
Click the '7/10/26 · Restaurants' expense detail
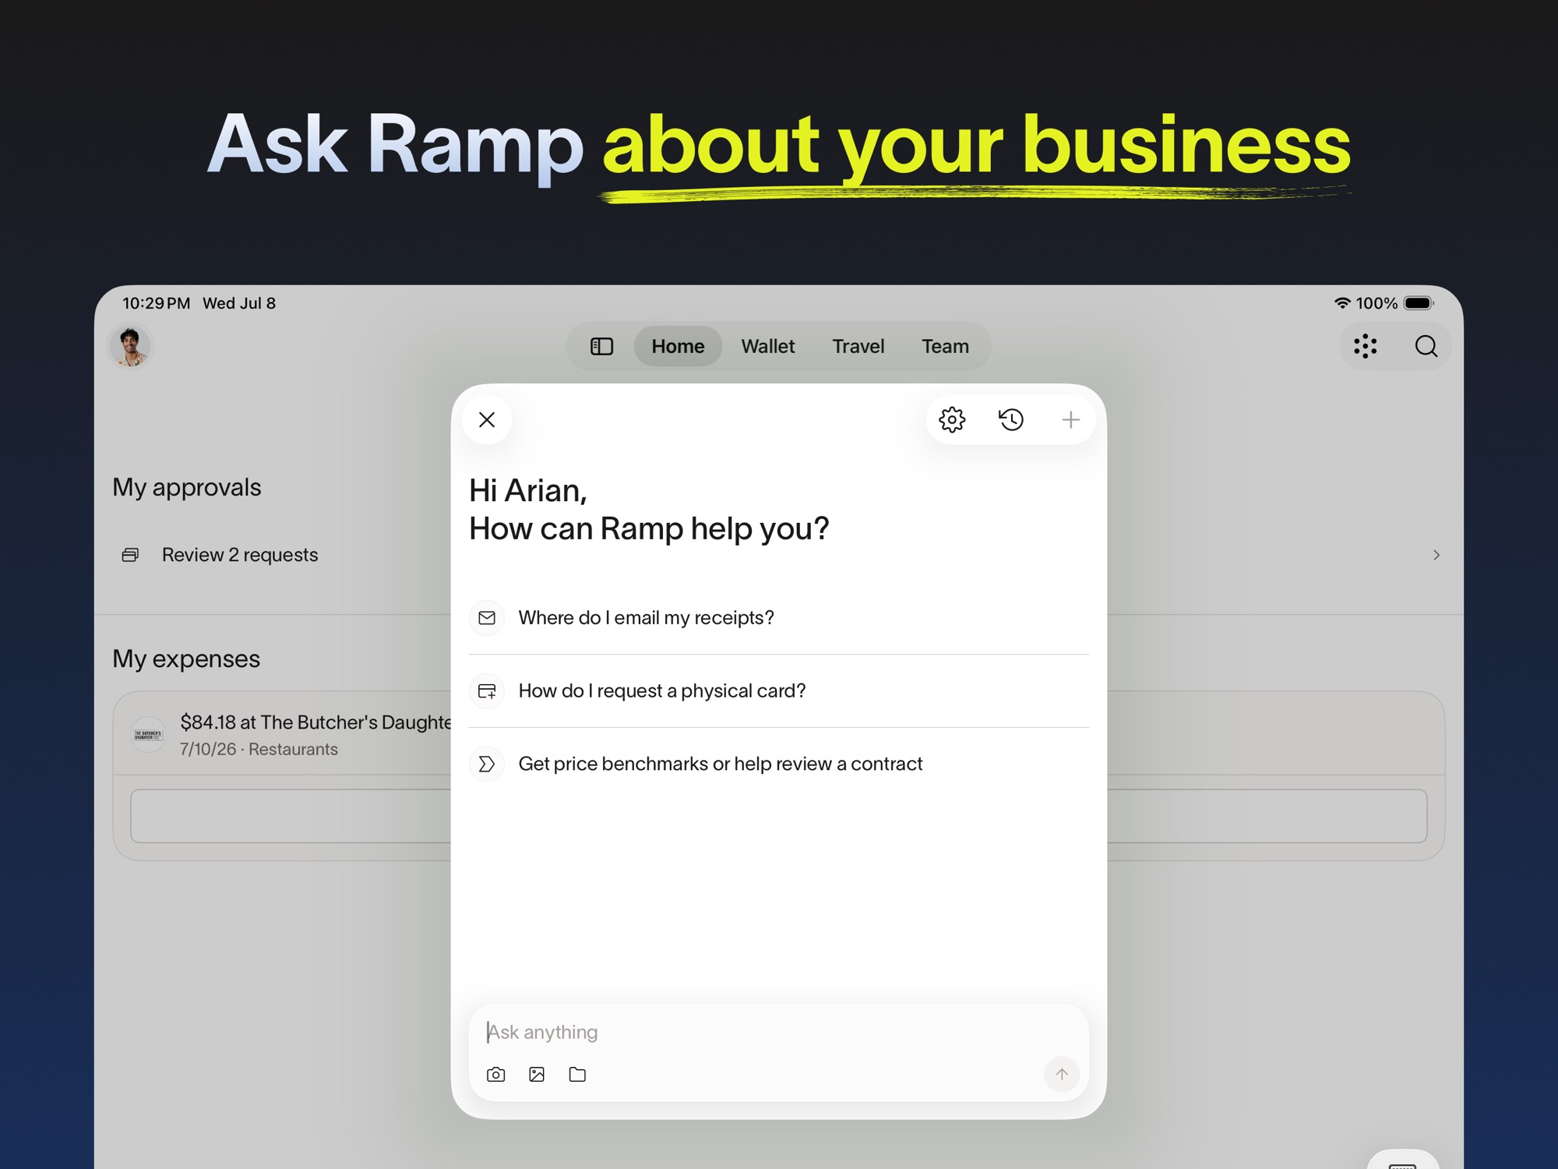259,749
